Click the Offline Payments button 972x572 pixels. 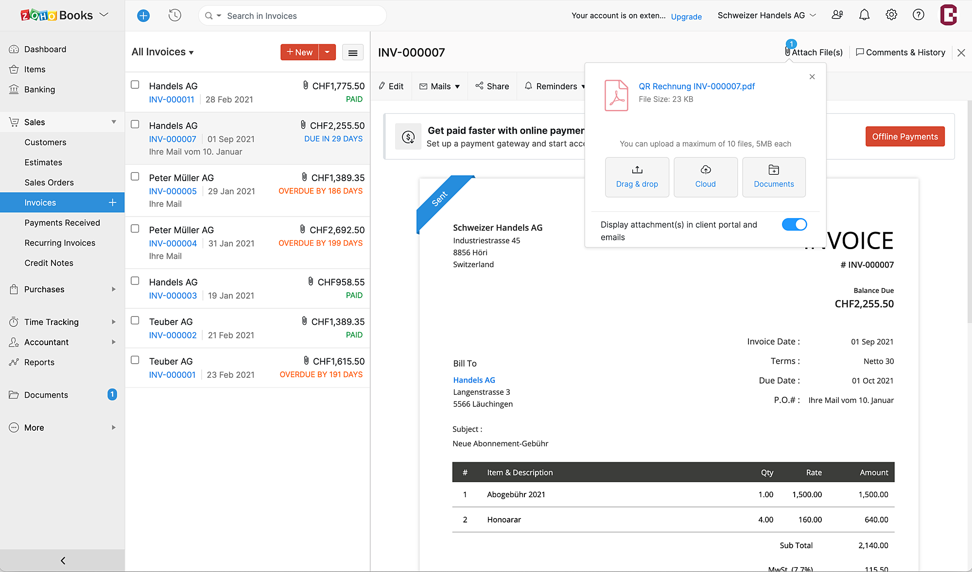click(904, 136)
